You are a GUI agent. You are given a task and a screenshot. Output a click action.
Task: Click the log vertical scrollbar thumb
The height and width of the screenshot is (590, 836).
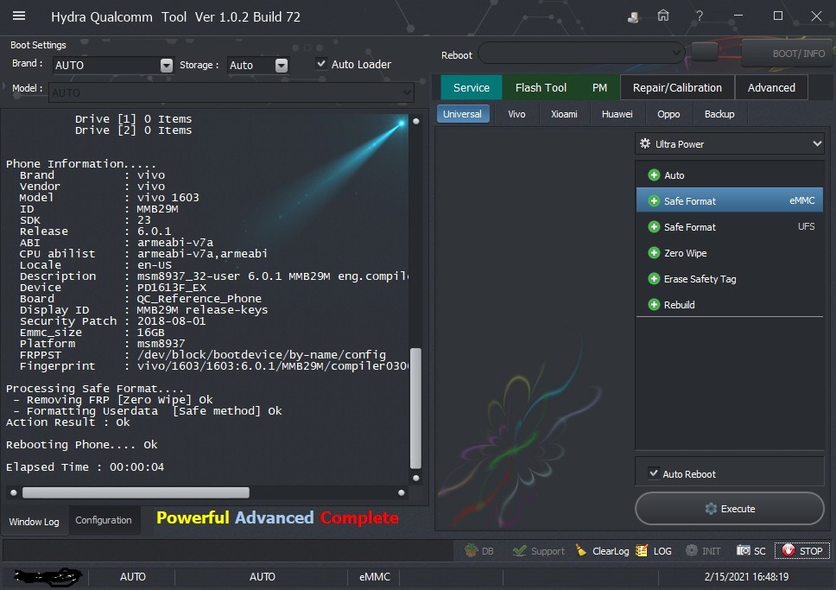[x=416, y=408]
